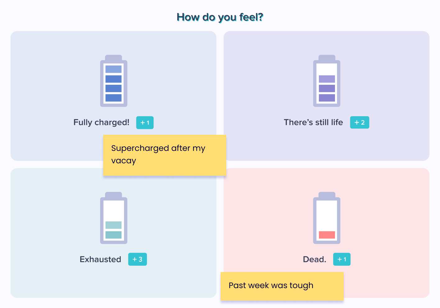The width and height of the screenshot is (440, 308).
Task: Click the +2 vote badge beside There's still life
Action: point(360,123)
